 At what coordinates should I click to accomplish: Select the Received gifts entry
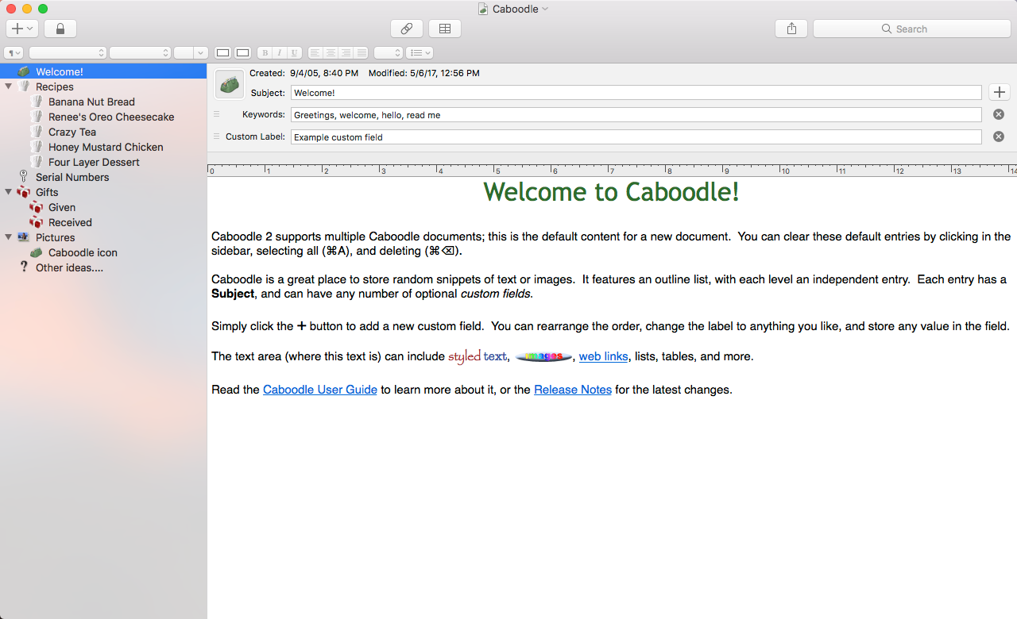pyautogui.click(x=70, y=222)
